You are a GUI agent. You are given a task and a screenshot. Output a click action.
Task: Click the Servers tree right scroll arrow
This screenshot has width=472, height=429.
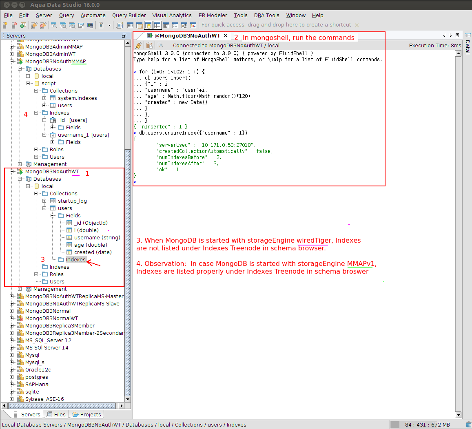[x=122, y=406]
